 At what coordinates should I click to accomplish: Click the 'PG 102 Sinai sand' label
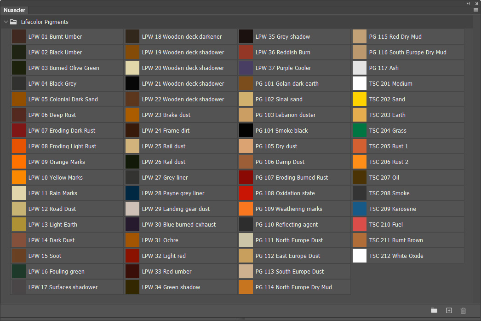279,99
